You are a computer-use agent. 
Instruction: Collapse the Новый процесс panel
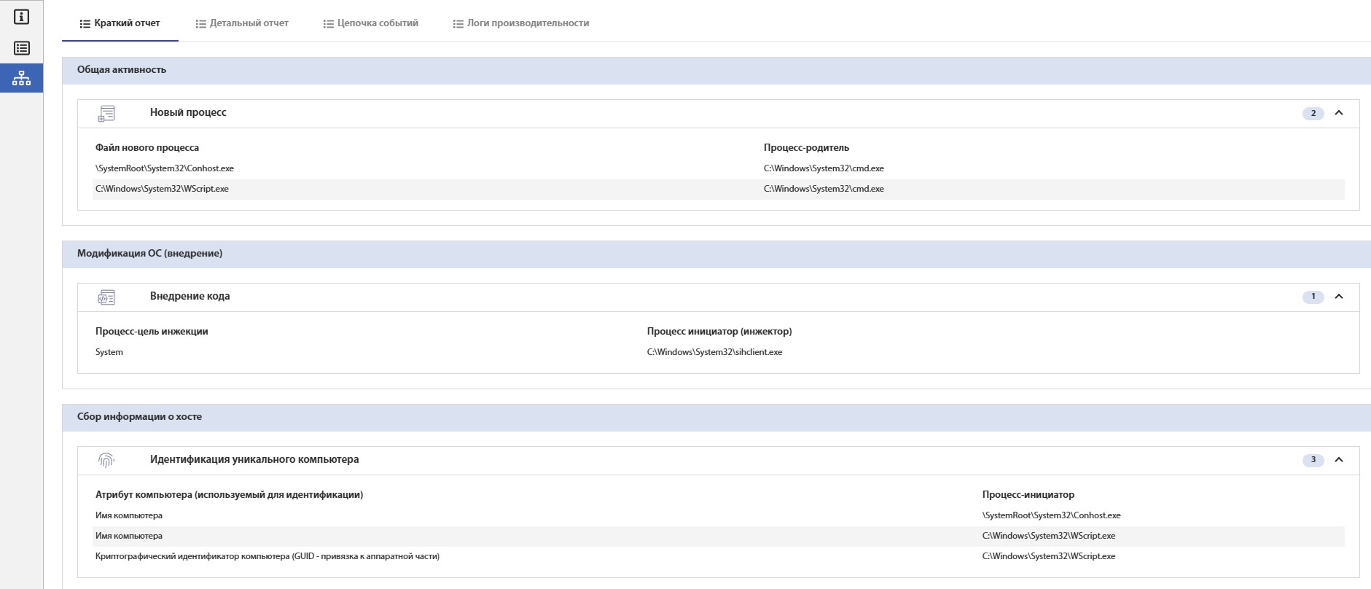pos(1338,113)
